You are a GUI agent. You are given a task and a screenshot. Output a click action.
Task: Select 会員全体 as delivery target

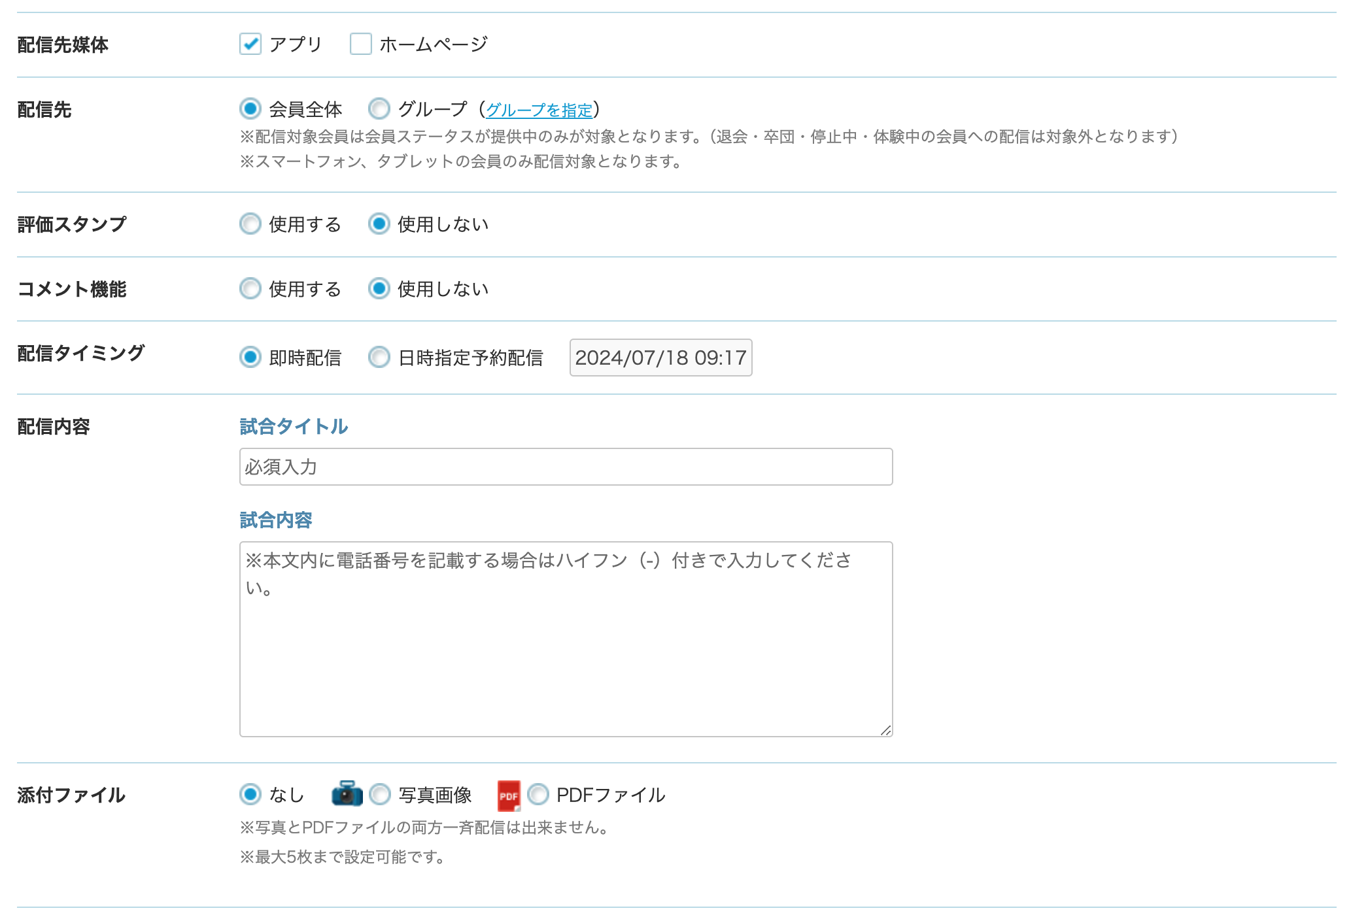250,109
